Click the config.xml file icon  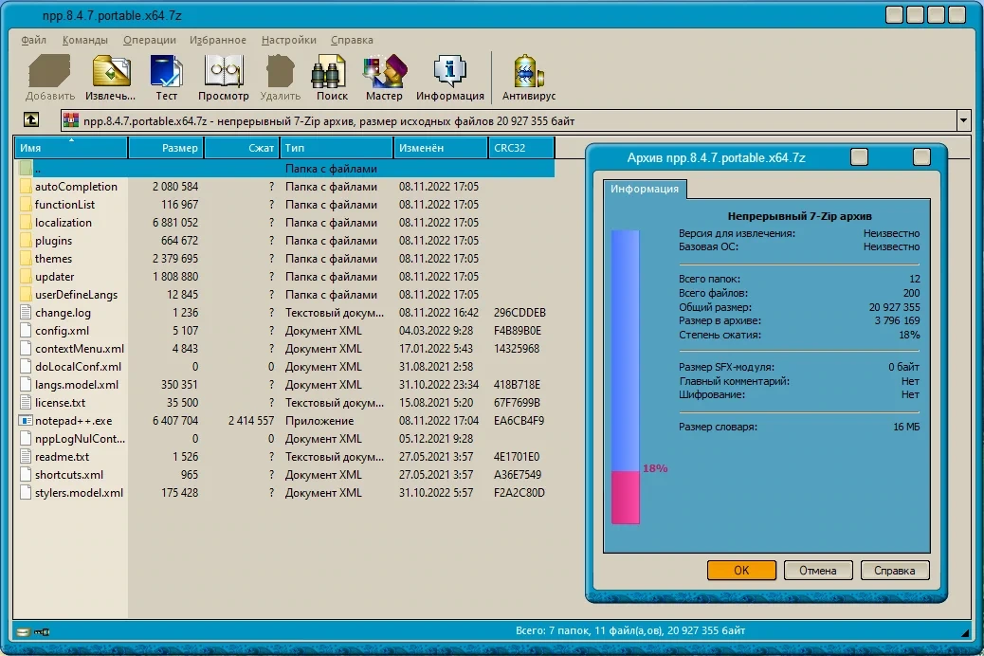tap(25, 331)
